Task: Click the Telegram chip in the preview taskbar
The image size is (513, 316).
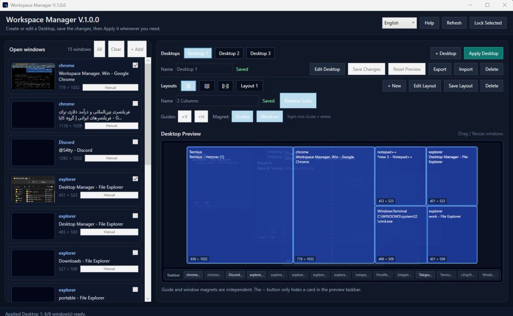Action: (x=425, y=275)
